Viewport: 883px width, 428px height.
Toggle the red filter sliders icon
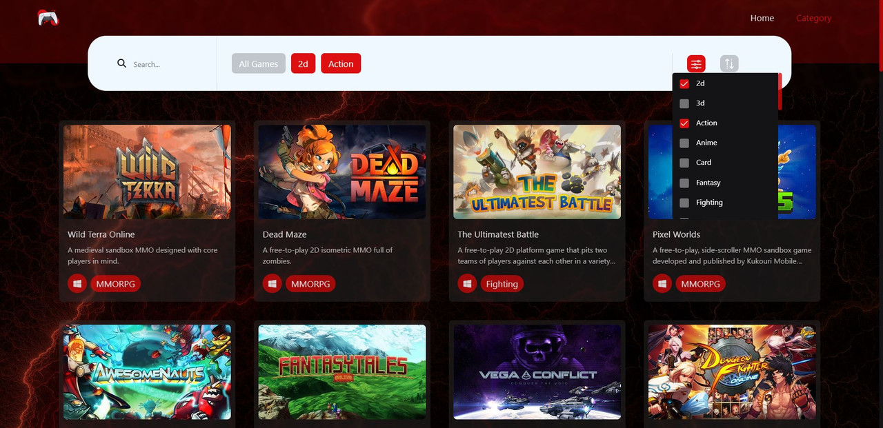696,64
